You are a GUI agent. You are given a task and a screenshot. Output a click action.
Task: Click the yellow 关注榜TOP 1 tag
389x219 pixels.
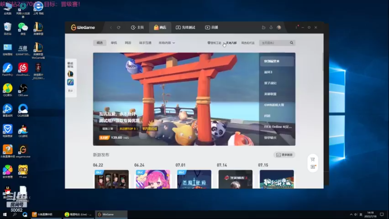[128, 129]
